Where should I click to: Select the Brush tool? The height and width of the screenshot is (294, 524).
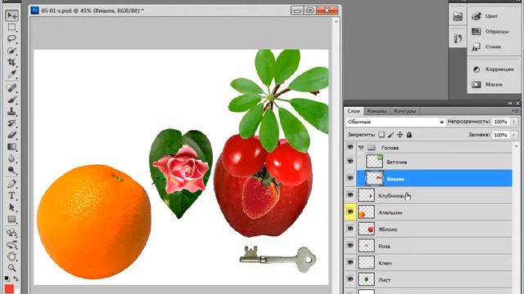coord(11,100)
